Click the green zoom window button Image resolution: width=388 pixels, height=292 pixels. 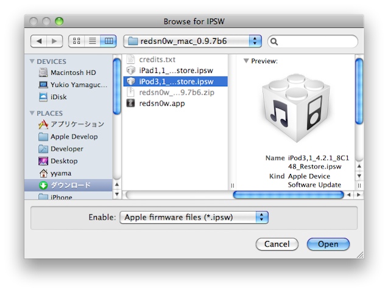pyautogui.click(x=59, y=21)
